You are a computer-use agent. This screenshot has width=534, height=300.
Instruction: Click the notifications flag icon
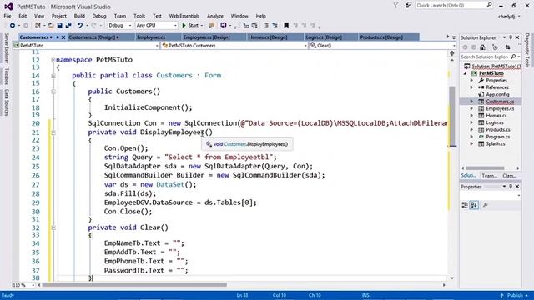point(395,6)
